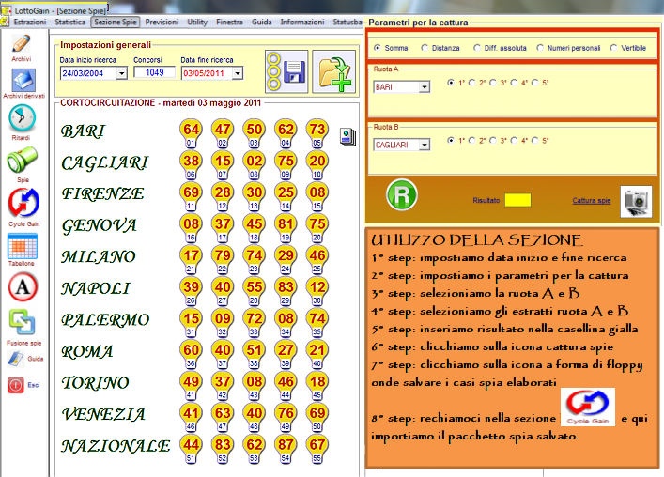The height and width of the screenshot is (477, 664).
Task: Click the Statusbar menu item
Action: click(347, 22)
